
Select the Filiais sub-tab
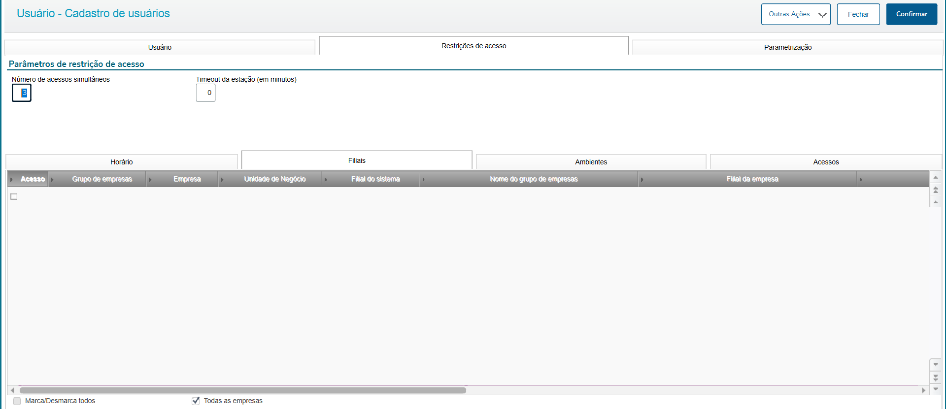point(357,160)
